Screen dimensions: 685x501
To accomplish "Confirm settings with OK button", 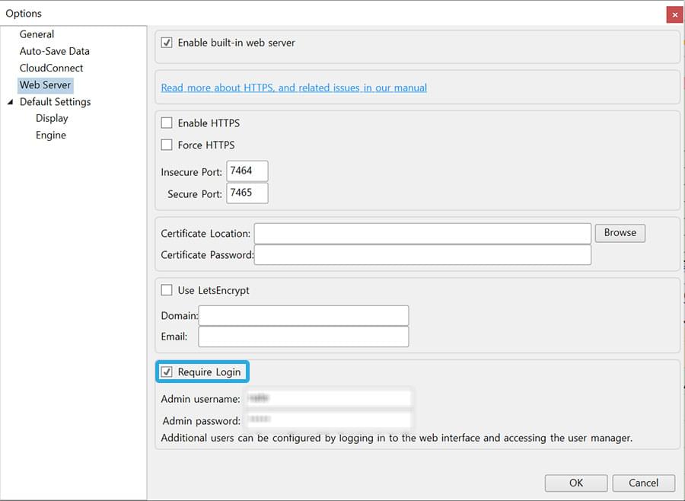I will [x=576, y=483].
